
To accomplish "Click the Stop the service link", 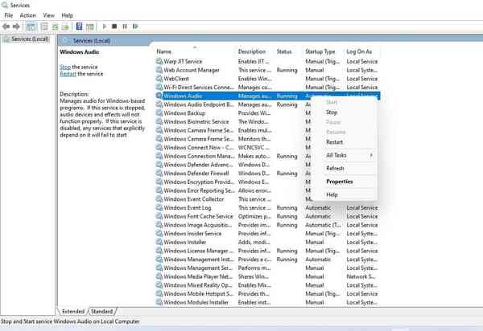I will [65, 67].
